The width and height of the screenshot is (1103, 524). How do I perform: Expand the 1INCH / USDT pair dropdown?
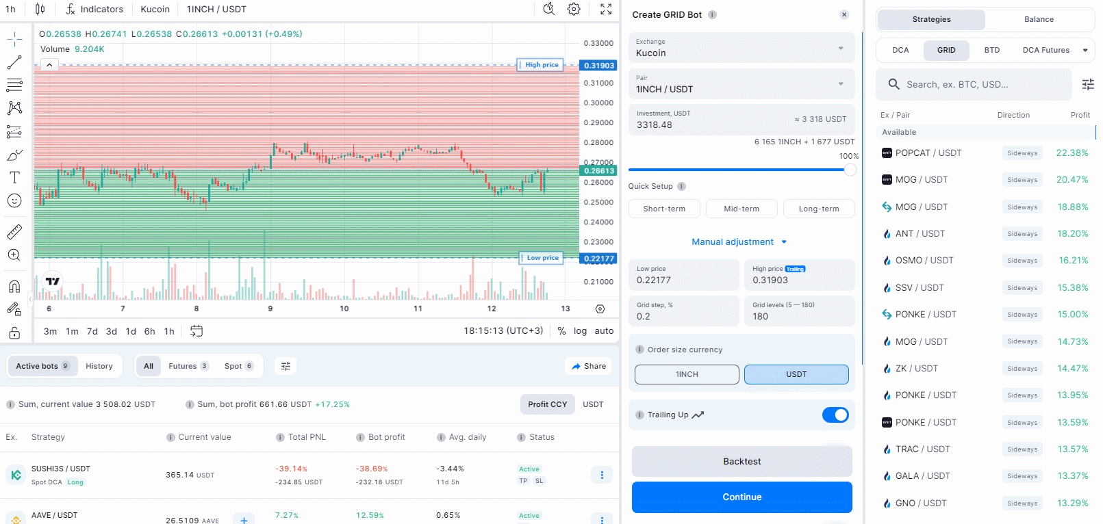[x=741, y=84]
